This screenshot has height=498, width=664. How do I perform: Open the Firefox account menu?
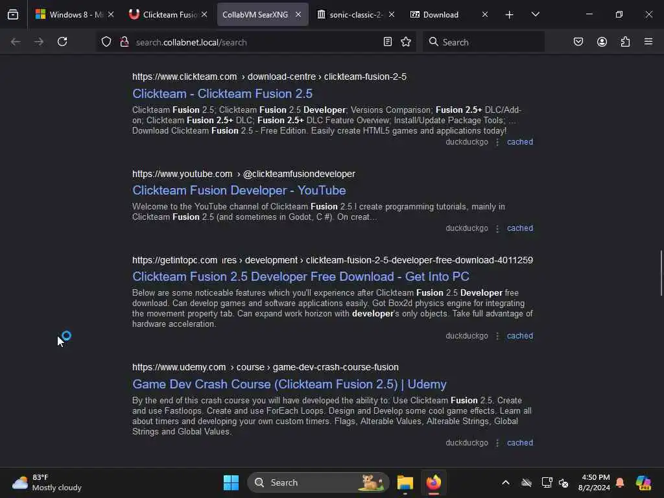(x=602, y=41)
